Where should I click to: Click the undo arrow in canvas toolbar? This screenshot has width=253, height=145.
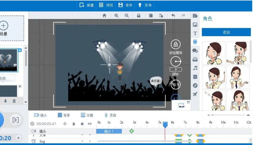(x=173, y=16)
